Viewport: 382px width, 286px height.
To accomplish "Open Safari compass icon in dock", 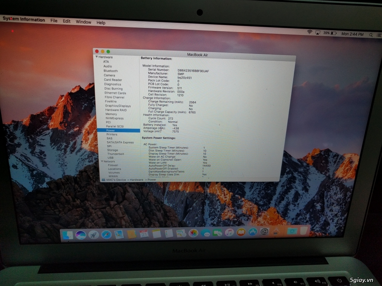I will click(106, 235).
